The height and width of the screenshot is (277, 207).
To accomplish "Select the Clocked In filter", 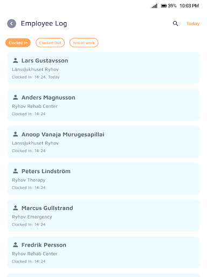I will pyautogui.click(x=18, y=43).
